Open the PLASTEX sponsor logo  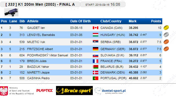(44, 90)
